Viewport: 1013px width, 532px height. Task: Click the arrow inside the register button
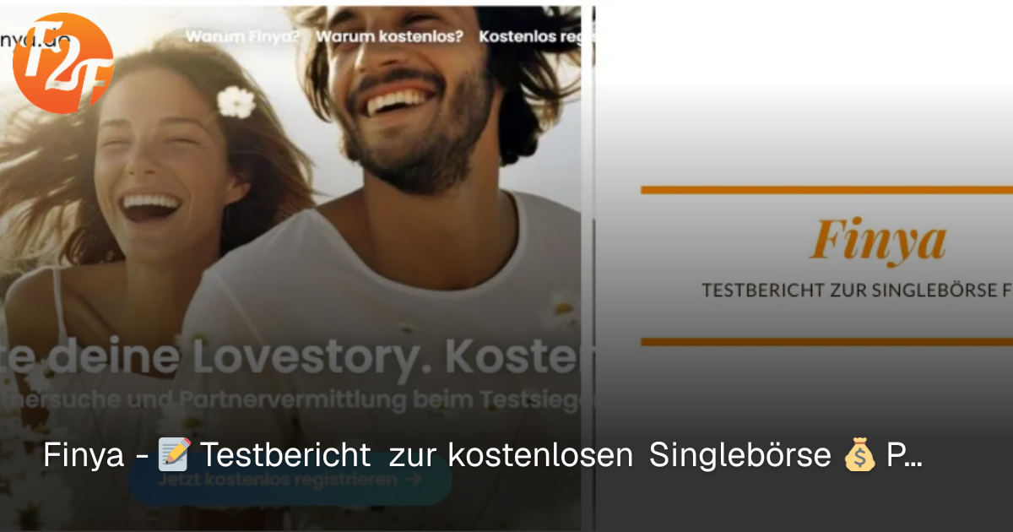pos(413,480)
